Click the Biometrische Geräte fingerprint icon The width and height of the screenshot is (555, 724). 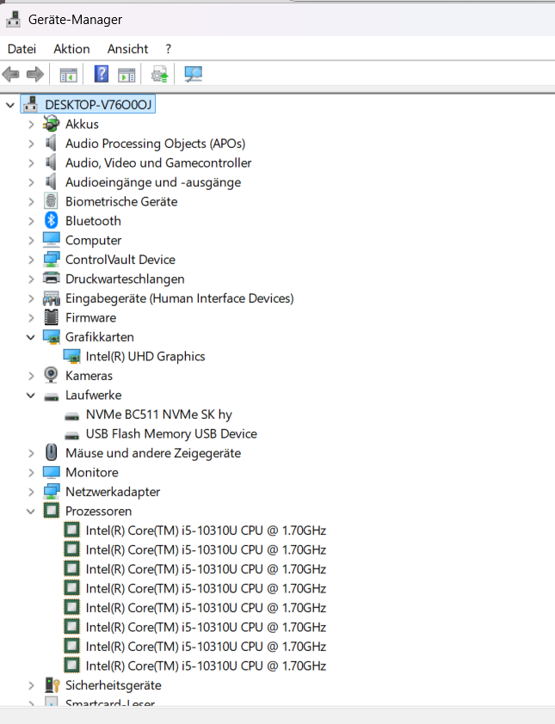pos(52,201)
